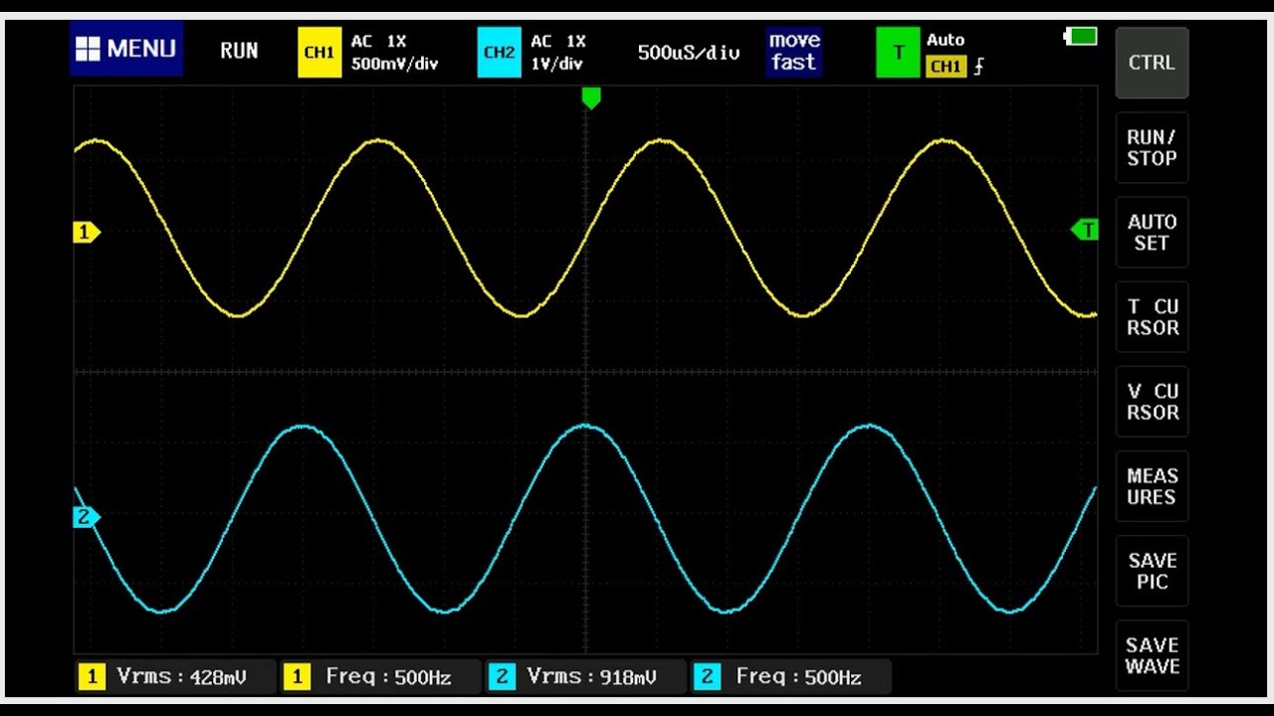Tap CH1 AC 1X 500mV/div setting

tap(394, 53)
